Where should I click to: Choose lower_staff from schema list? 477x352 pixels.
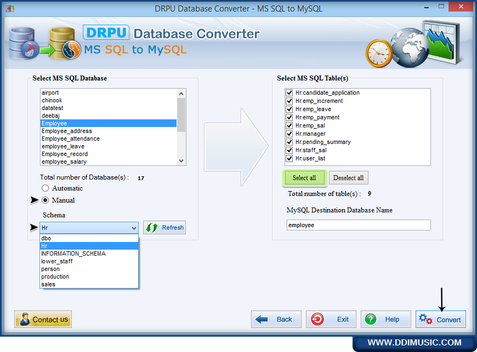[89, 261]
